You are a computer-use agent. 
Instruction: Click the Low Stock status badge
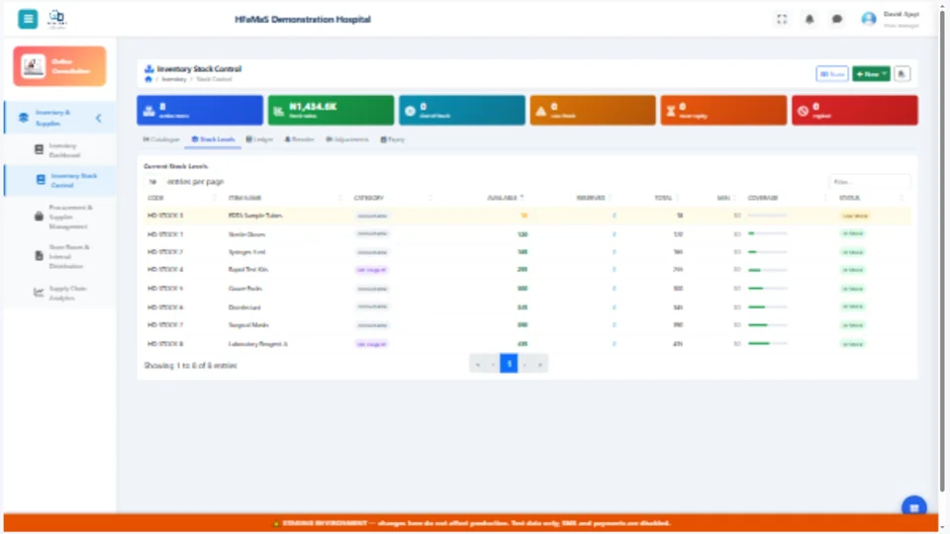click(x=855, y=217)
